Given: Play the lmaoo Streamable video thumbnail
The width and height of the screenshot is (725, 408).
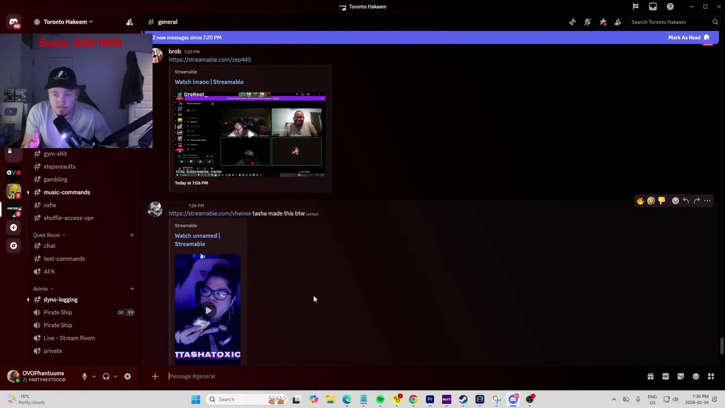Looking at the screenshot, I should click(x=250, y=134).
